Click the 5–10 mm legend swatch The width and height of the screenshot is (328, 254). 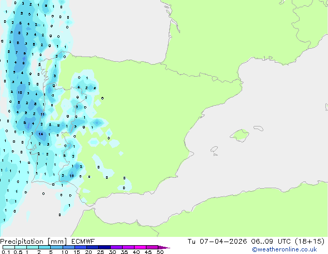[x=56, y=247]
